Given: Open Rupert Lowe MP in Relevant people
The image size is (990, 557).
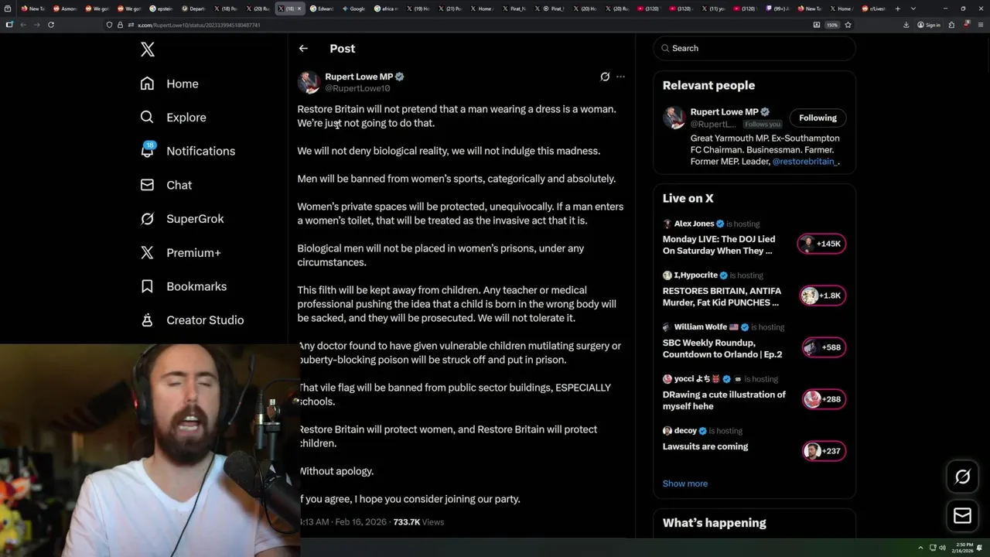Looking at the screenshot, I should [x=724, y=111].
